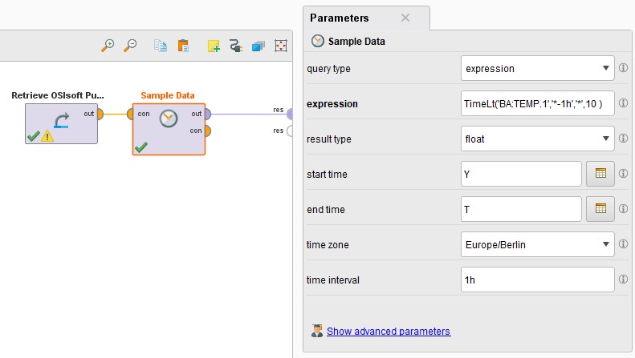Click the zoom out magnifier icon

[x=130, y=46]
